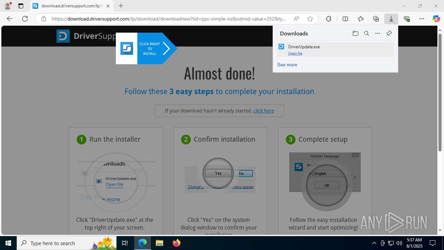
Task: Open more options in Downloads panel
Action: coord(378,33)
